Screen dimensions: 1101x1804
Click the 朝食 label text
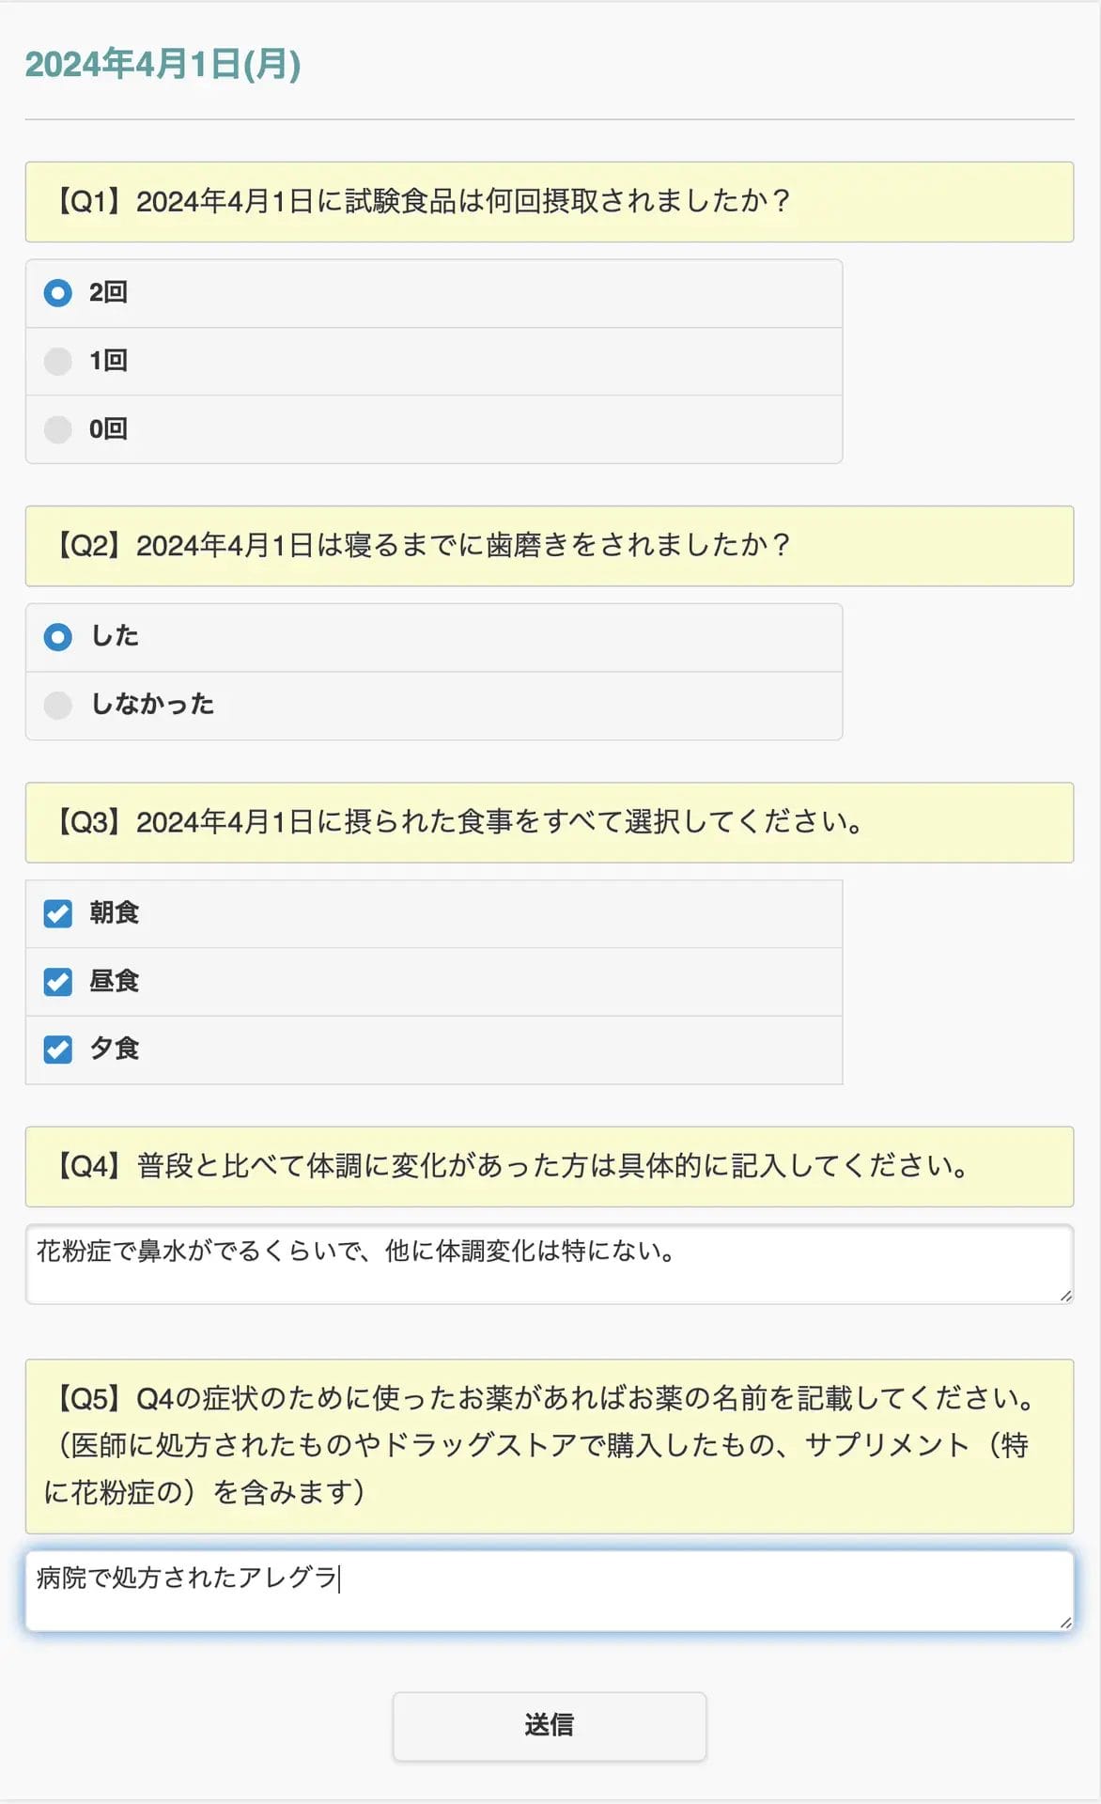tap(115, 913)
